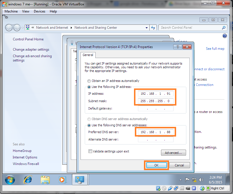Open the VirtualBox Help menu

53,11
